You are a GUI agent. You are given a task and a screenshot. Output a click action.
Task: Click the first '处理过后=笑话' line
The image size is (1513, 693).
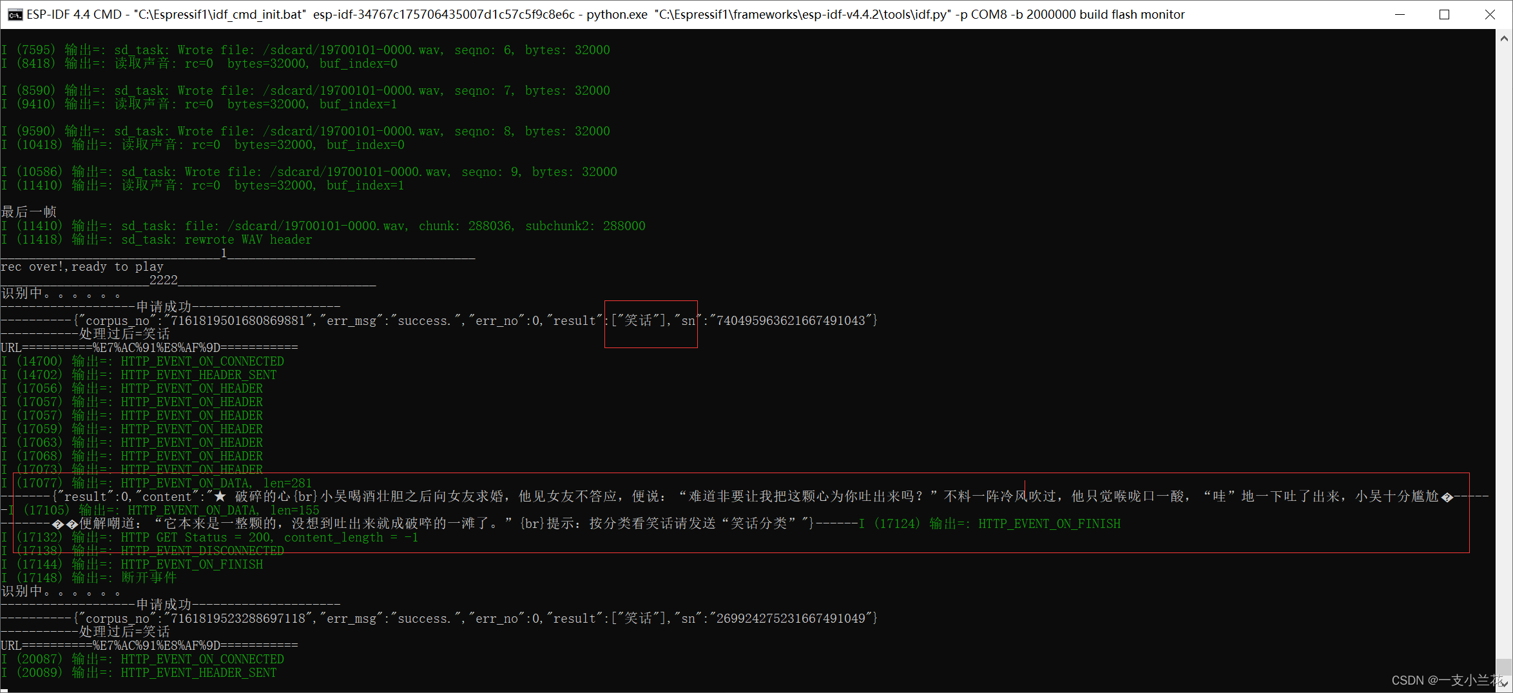[86, 334]
